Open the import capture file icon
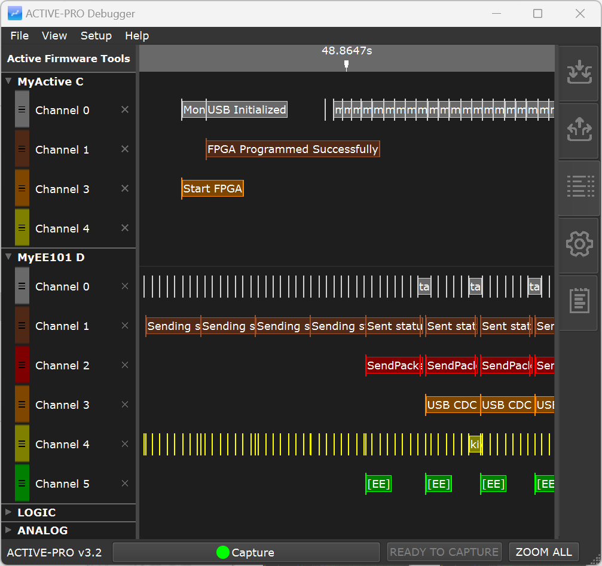This screenshot has height=566, width=602. (579, 72)
